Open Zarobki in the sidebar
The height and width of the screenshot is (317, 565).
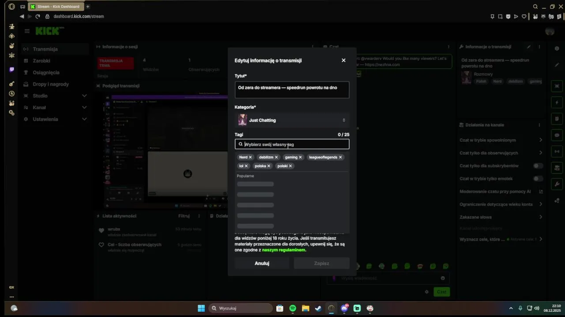coord(41,61)
